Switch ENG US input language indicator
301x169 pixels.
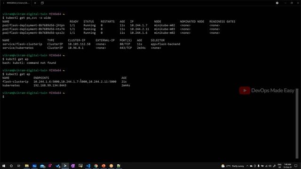click(279, 166)
